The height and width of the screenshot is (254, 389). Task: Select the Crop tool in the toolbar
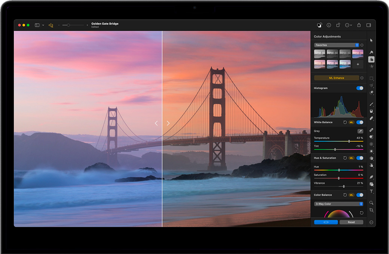tap(371, 210)
